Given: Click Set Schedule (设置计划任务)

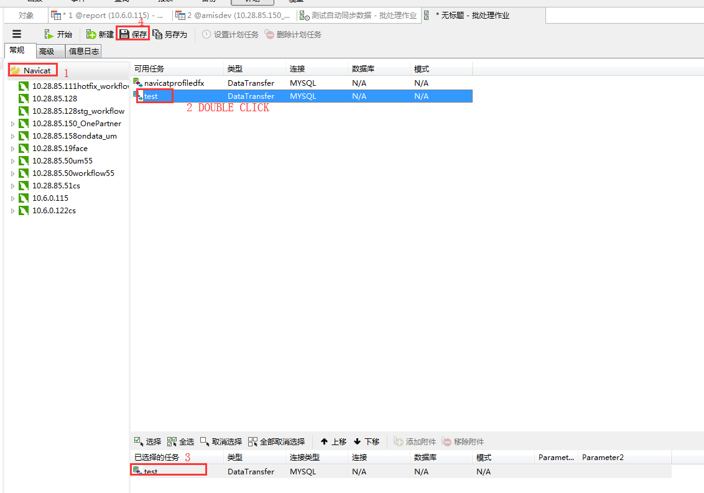Looking at the screenshot, I should point(230,35).
